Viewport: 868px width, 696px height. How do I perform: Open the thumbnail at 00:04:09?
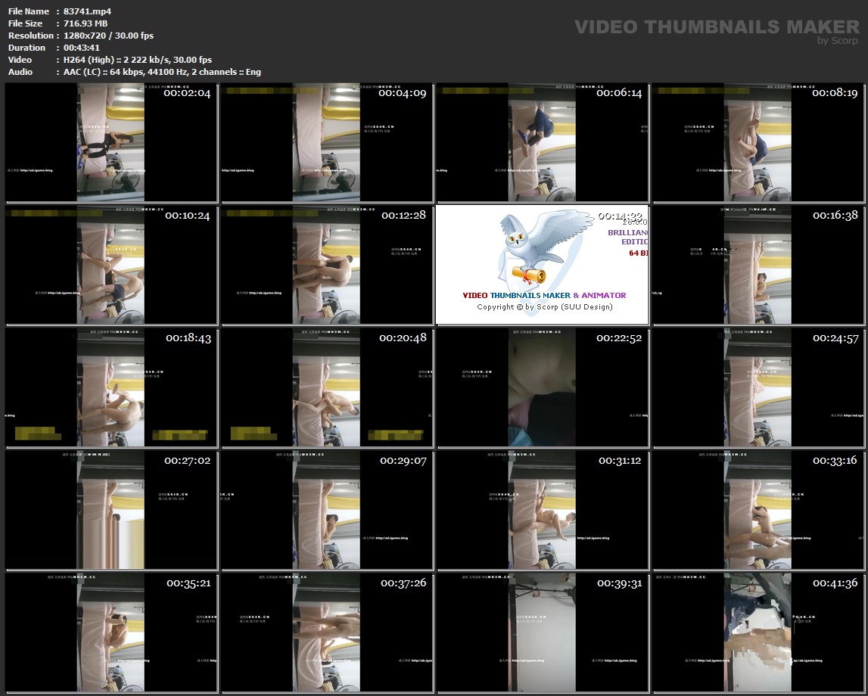(x=327, y=143)
